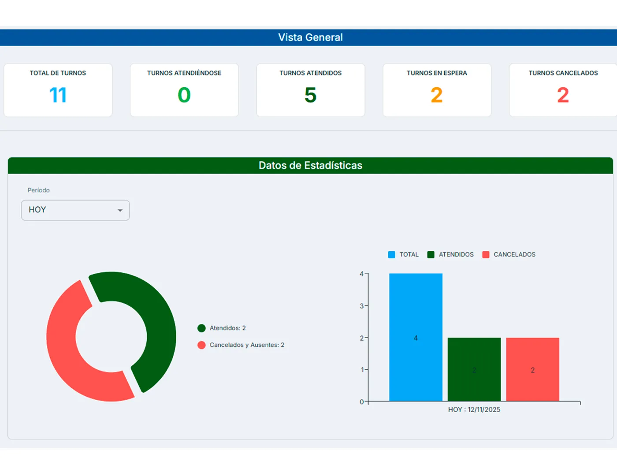Screen dimensions: 617x476
Task: Click the 0 in Turnos Atendiéndose
Action: pyautogui.click(x=184, y=95)
